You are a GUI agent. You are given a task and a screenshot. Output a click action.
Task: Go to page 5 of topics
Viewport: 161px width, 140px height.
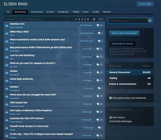pos(85,19)
